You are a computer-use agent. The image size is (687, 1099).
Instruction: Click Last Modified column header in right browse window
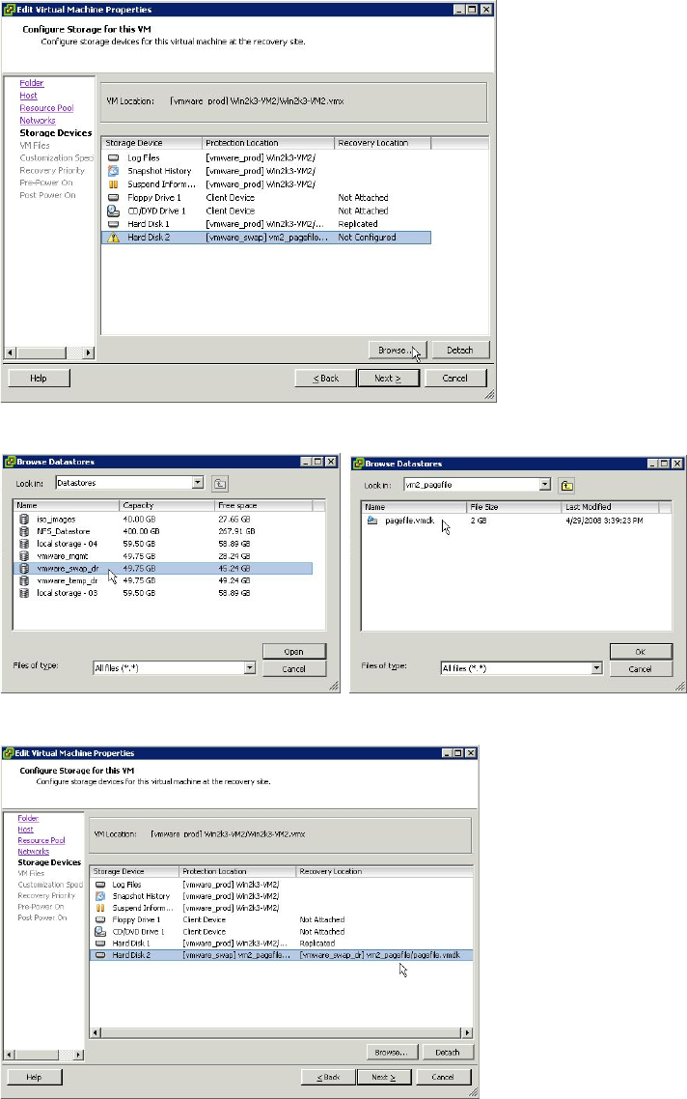610,507
